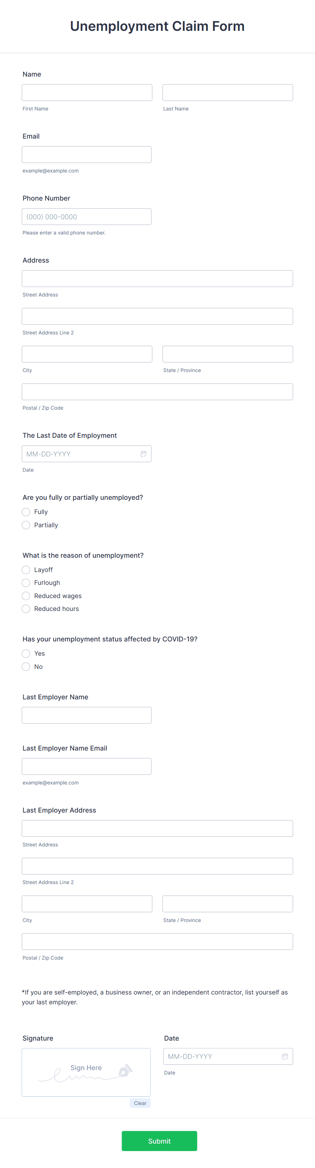Open calendar icon for Last Date of Employment

coord(143,454)
